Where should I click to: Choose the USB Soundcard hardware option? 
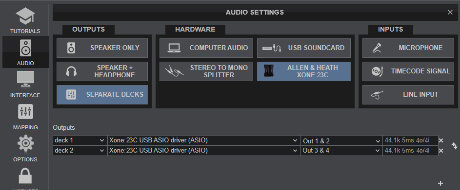click(x=303, y=48)
